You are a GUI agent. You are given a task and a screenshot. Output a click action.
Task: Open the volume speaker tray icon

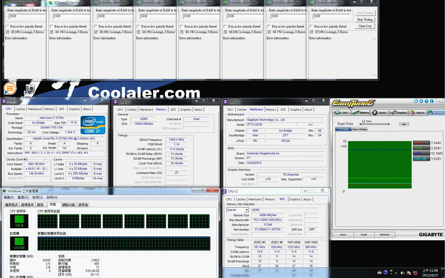click(403, 273)
